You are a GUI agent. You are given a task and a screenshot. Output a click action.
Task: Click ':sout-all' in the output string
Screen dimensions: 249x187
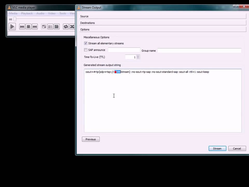[183, 72]
